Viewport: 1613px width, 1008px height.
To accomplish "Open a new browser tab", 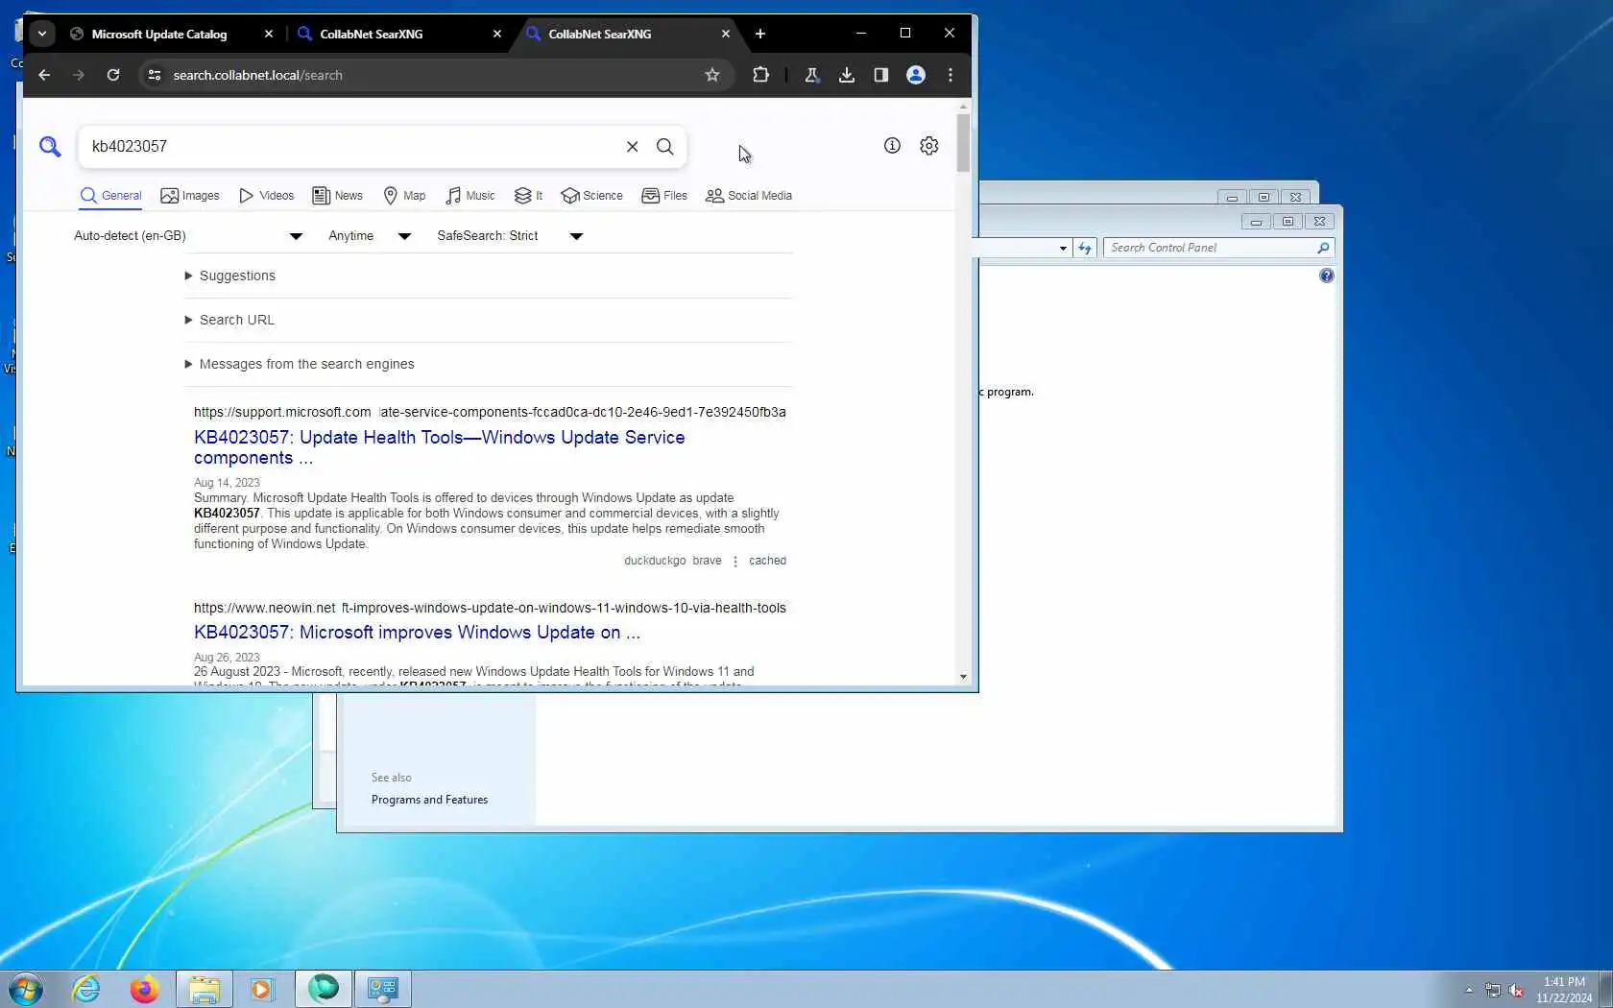I will pyautogui.click(x=760, y=34).
